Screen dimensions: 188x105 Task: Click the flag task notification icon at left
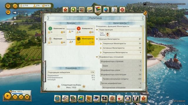(15, 23)
